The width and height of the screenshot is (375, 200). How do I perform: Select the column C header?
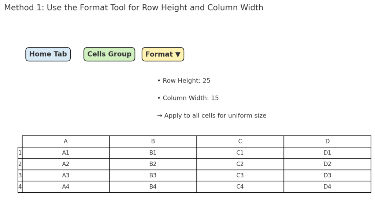coord(240,141)
